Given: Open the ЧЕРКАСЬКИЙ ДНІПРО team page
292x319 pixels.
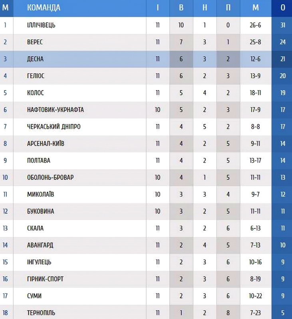Looking at the screenshot, I should tap(54, 127).
